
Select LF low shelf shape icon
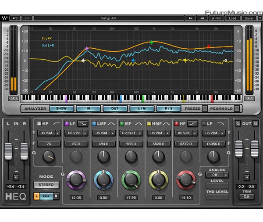[x=83, y=124]
